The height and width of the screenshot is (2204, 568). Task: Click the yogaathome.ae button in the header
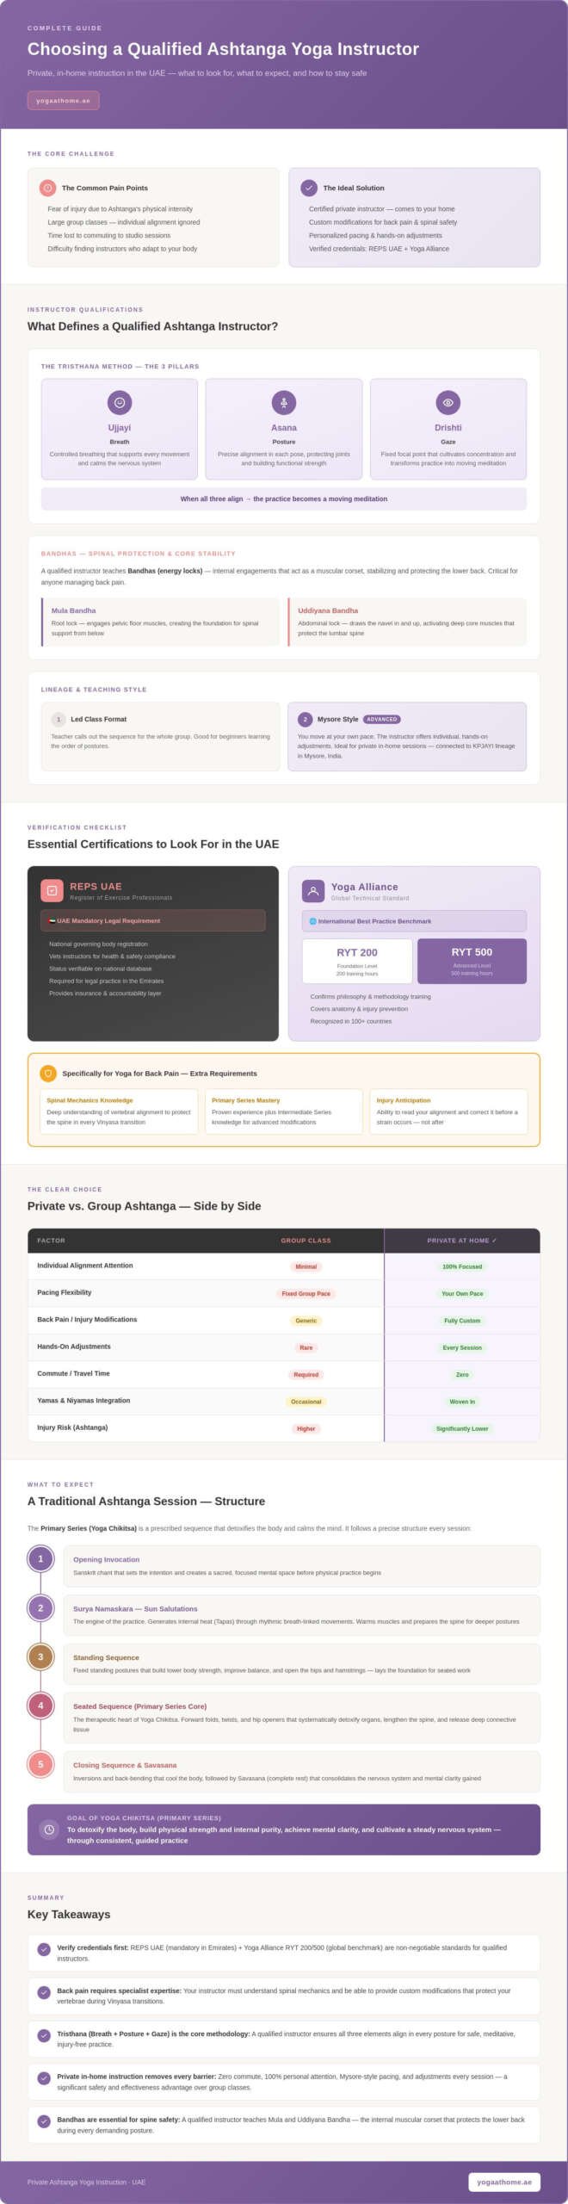click(63, 101)
